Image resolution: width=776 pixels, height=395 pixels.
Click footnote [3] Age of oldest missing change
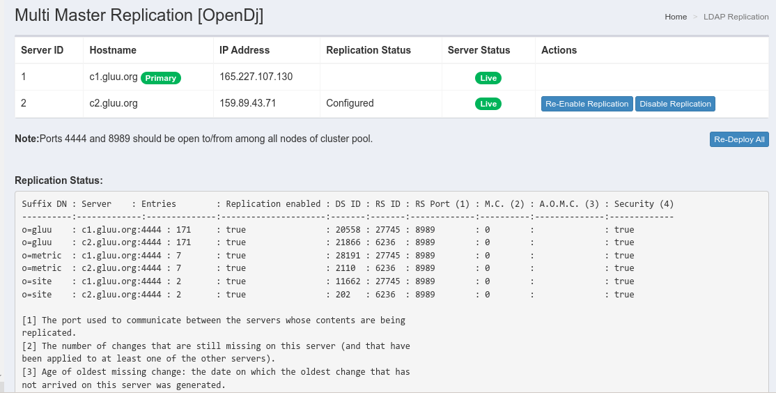(x=216, y=378)
